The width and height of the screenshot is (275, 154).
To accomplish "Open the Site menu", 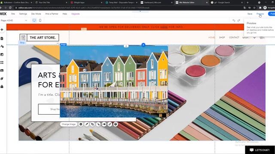I will (x=13, y=14).
